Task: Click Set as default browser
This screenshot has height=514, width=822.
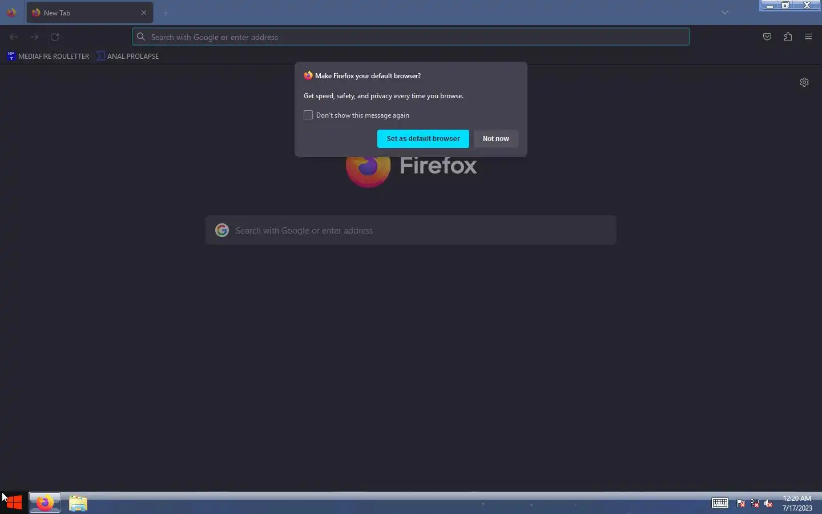Action: pyautogui.click(x=423, y=139)
